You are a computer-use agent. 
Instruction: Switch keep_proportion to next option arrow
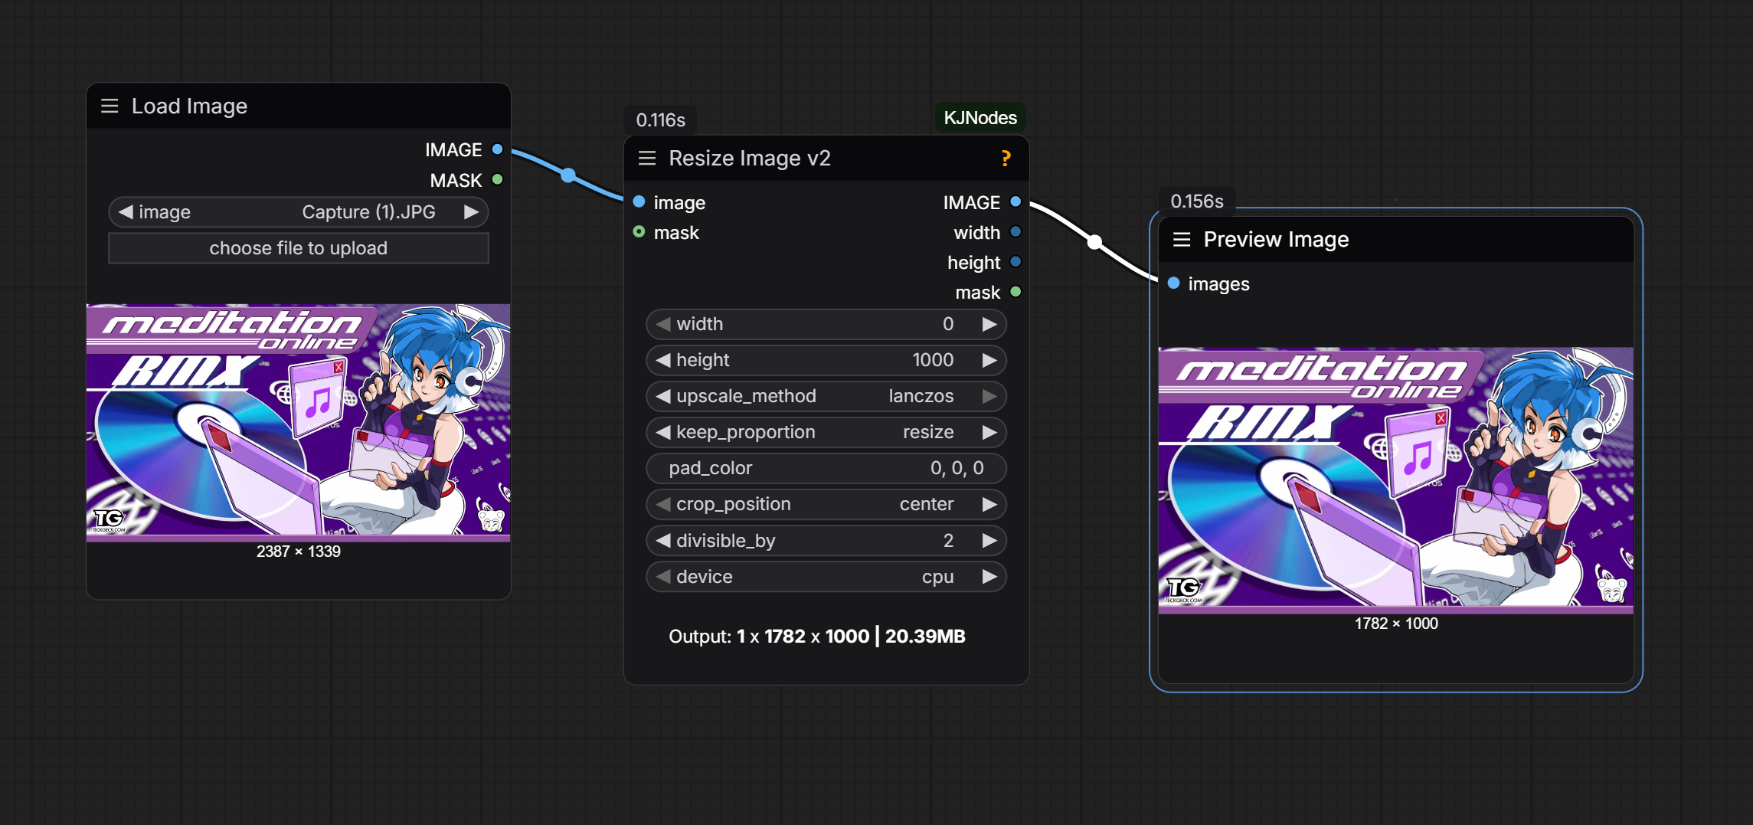click(x=989, y=432)
